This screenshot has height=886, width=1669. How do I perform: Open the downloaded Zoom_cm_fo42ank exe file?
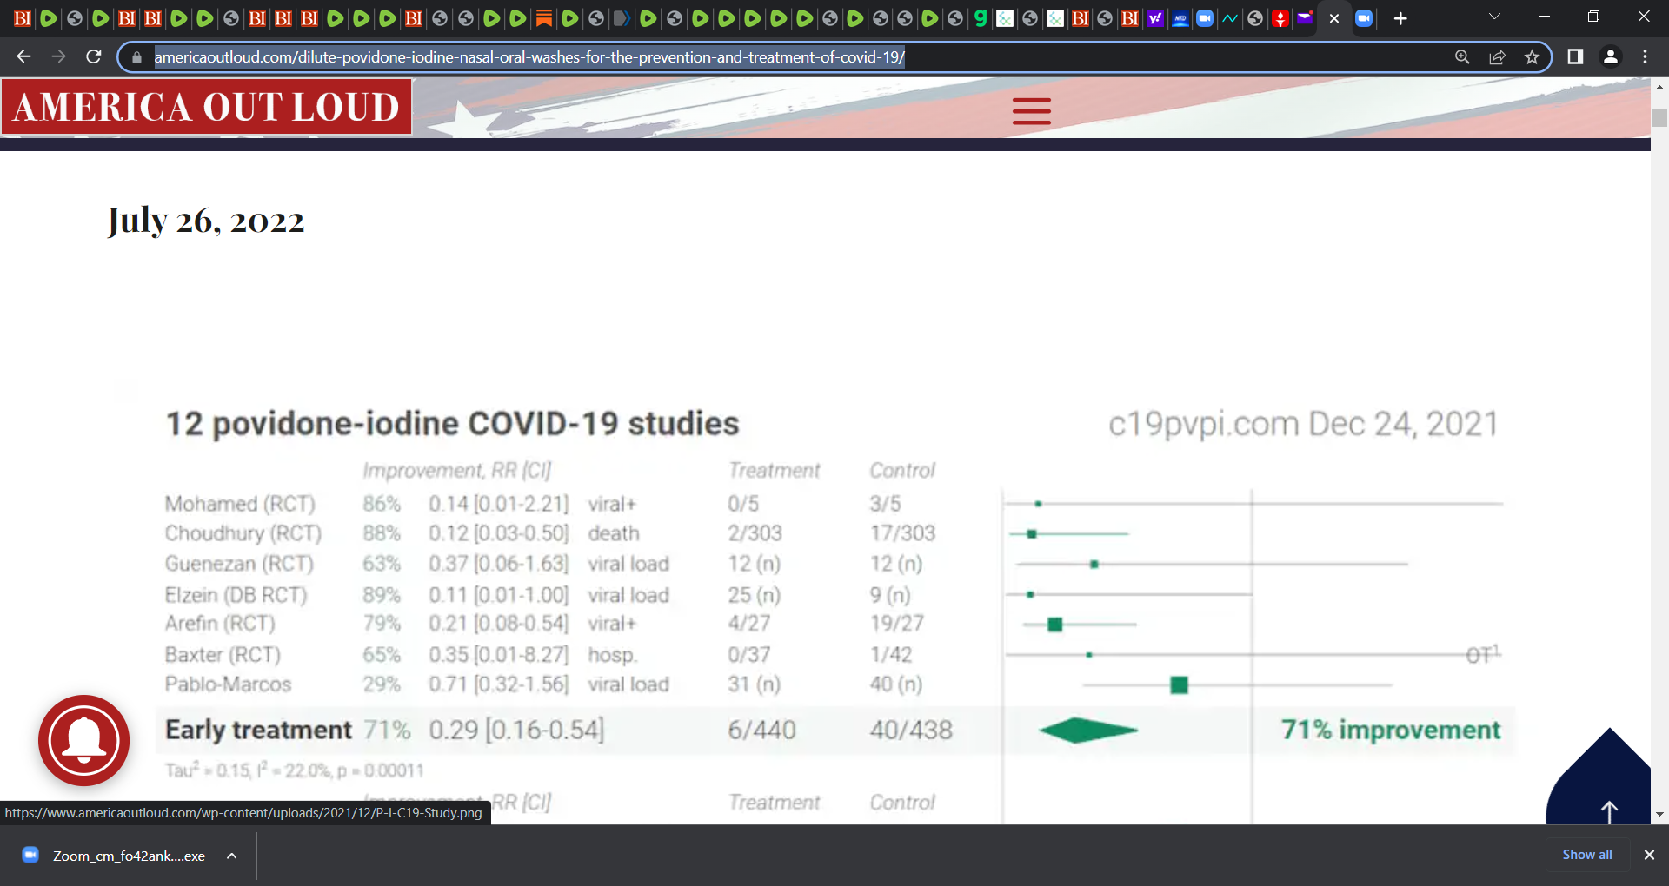coord(129,856)
